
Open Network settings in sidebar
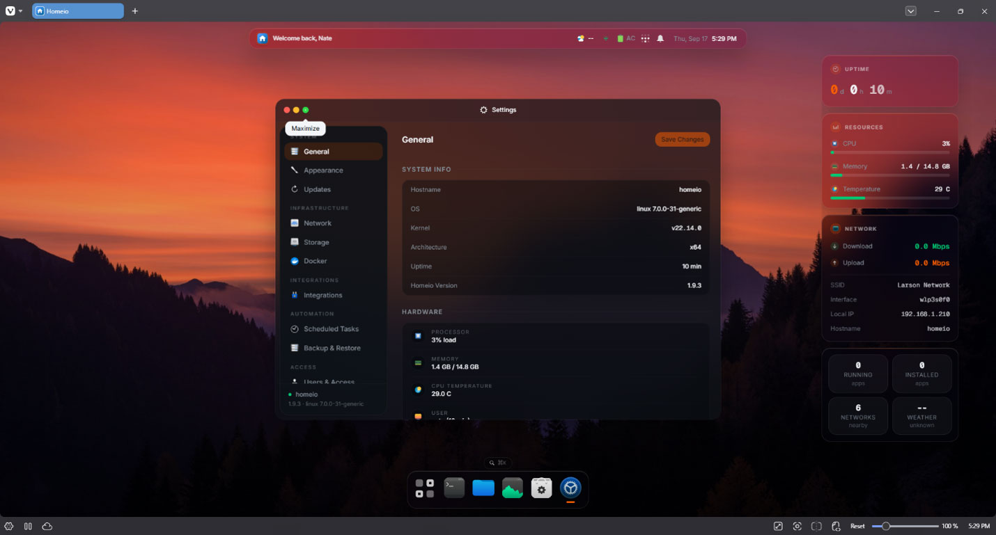pos(334,223)
